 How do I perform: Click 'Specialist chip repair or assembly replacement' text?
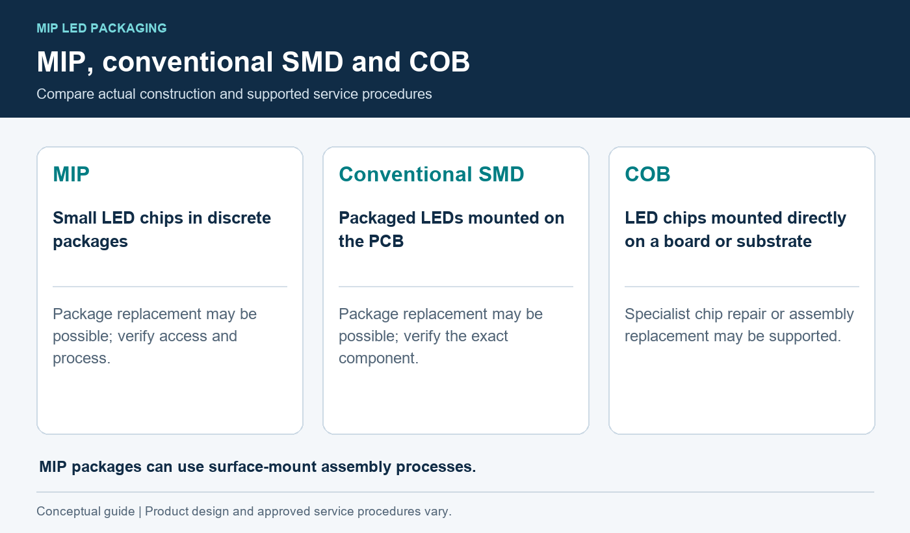click(739, 325)
